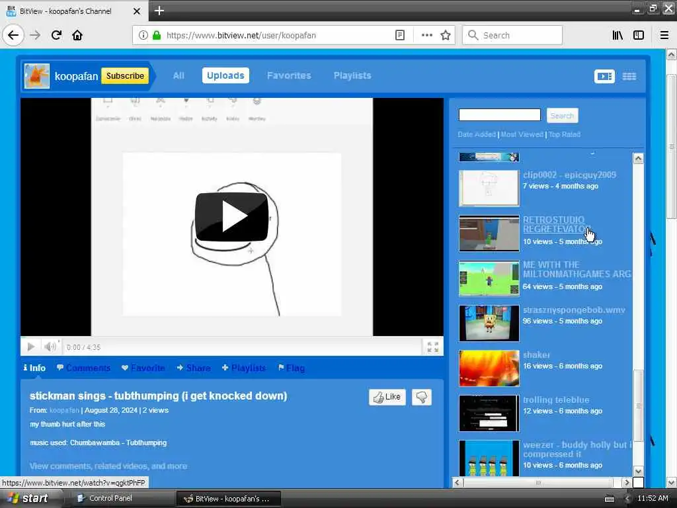Image resolution: width=677 pixels, height=508 pixels.
Task: Click the small play button in player bar
Action: [30, 347]
